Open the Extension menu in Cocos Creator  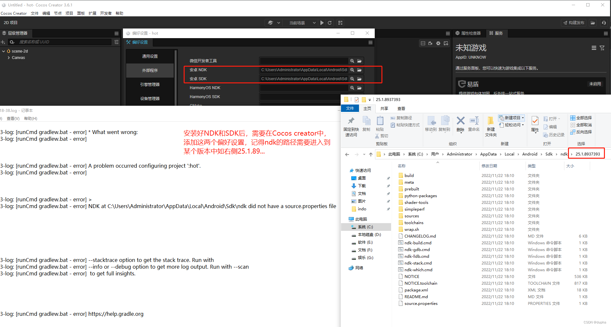point(92,13)
